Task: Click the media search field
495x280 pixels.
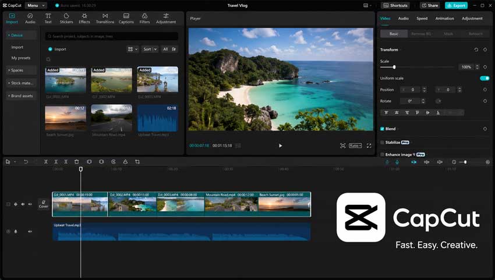Action: coord(111,36)
